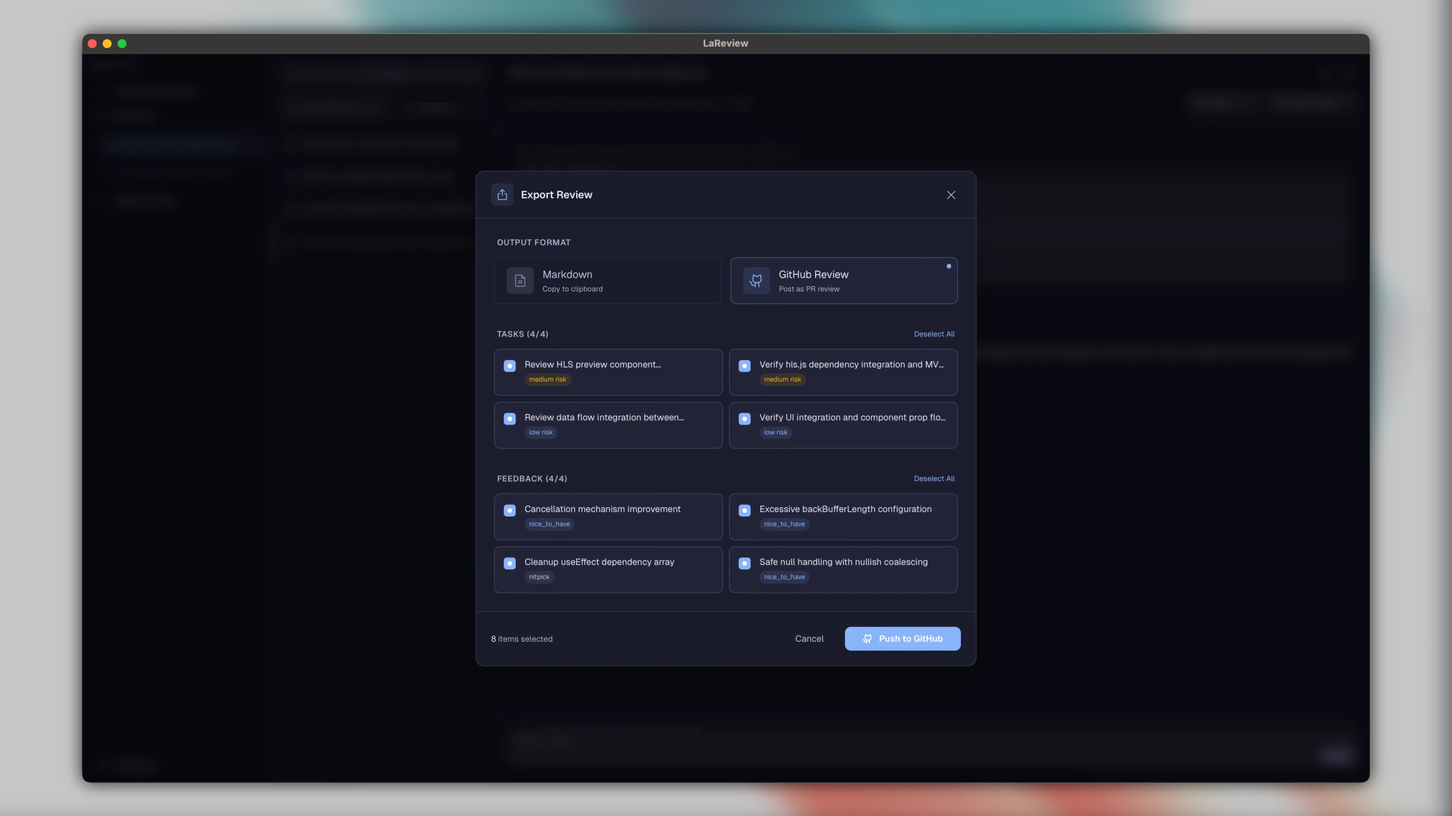The image size is (1452, 816).
Task: Uncheck the Safe null handling feedback item
Action: [x=745, y=563]
